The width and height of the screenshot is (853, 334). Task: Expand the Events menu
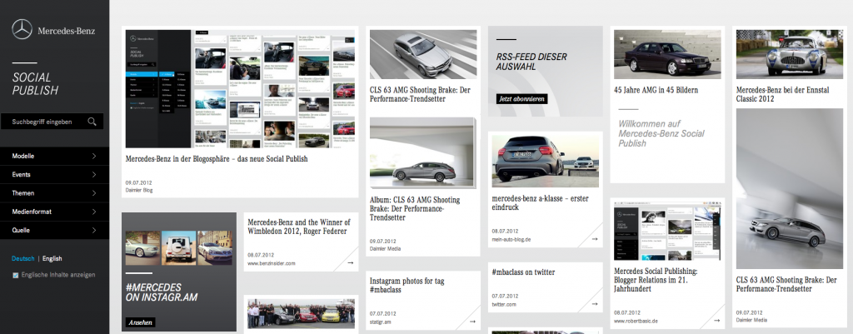tap(54, 175)
